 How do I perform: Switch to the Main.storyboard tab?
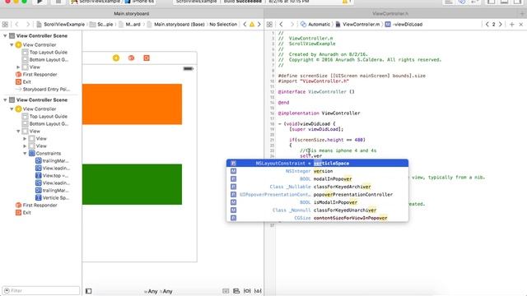(x=132, y=14)
